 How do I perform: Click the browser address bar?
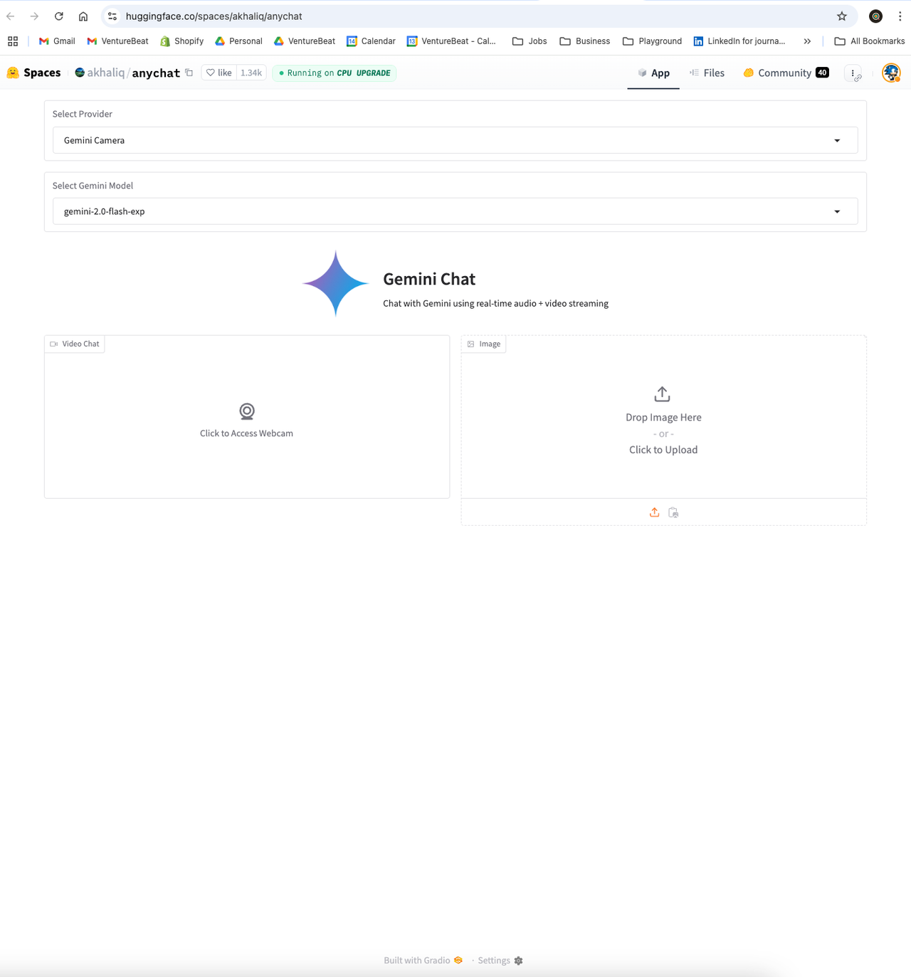coord(470,16)
